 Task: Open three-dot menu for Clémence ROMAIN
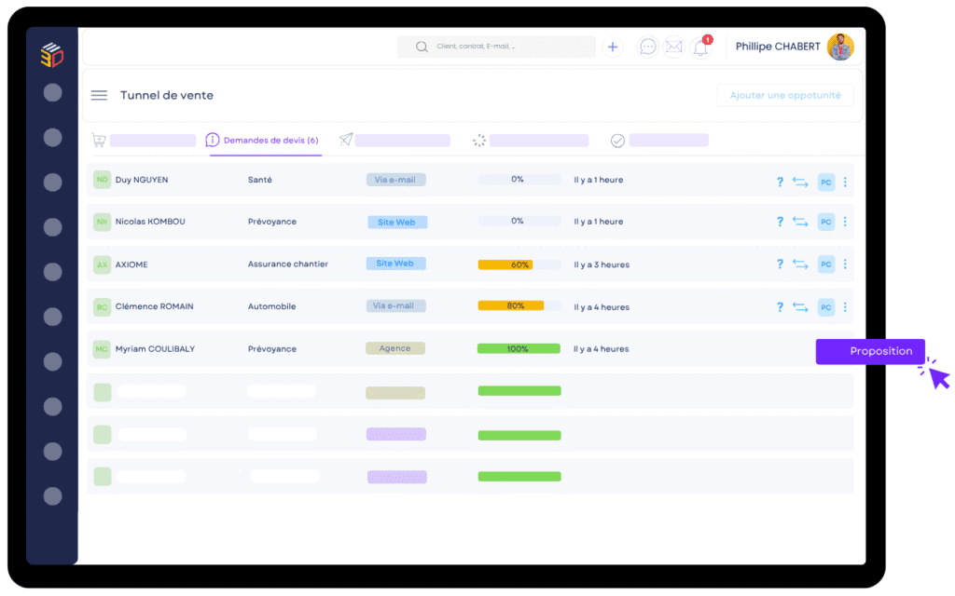coord(845,307)
